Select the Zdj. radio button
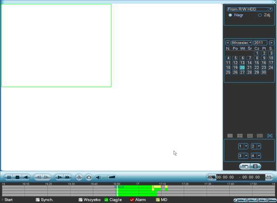This screenshot has width=277, height=203. [x=259, y=15]
